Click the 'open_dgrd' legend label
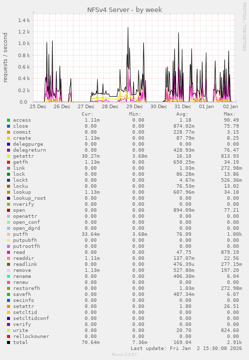The image size is (249, 360). point(27,228)
